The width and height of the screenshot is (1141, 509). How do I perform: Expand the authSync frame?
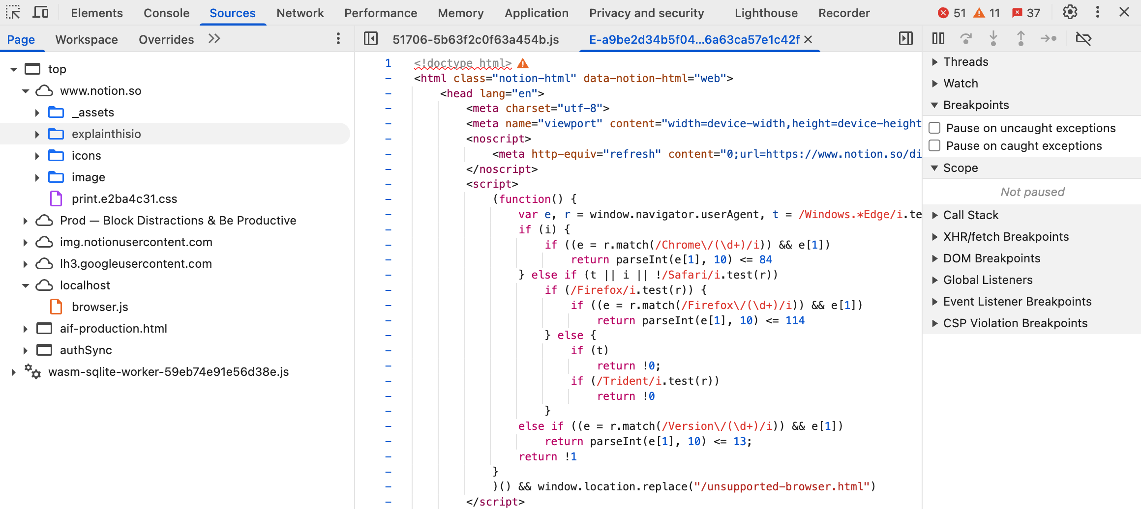[26, 350]
